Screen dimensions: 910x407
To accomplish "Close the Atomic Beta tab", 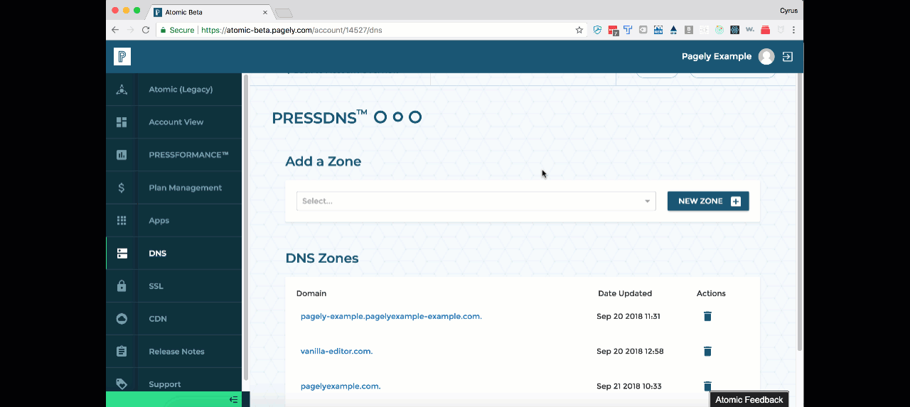I will point(264,12).
